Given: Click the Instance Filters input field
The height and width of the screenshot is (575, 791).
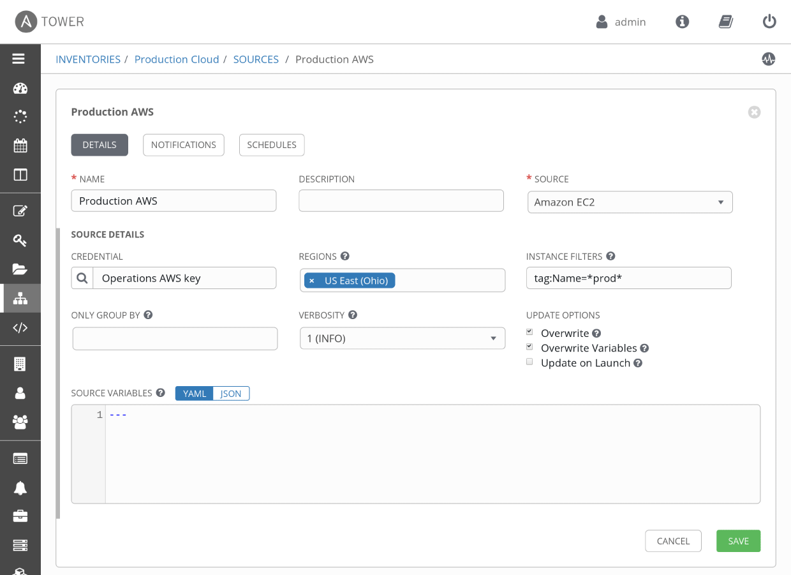Looking at the screenshot, I should click(628, 278).
